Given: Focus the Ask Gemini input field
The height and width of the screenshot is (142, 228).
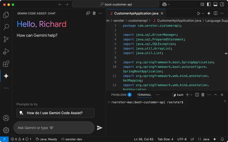Looking at the screenshot, I should pyautogui.click(x=54, y=128).
